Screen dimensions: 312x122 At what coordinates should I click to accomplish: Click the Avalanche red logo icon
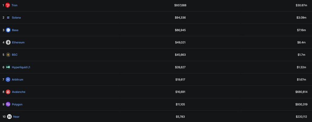coord(8,92)
